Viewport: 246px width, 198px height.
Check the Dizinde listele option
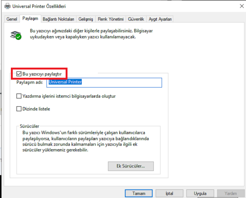(x=19, y=109)
